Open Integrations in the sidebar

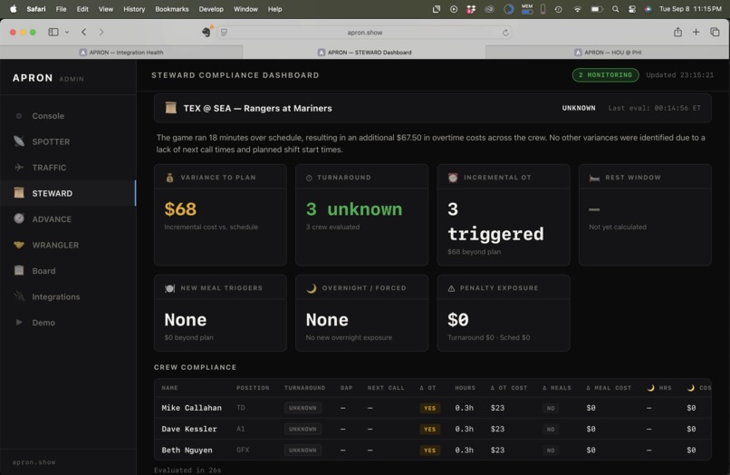point(68,296)
